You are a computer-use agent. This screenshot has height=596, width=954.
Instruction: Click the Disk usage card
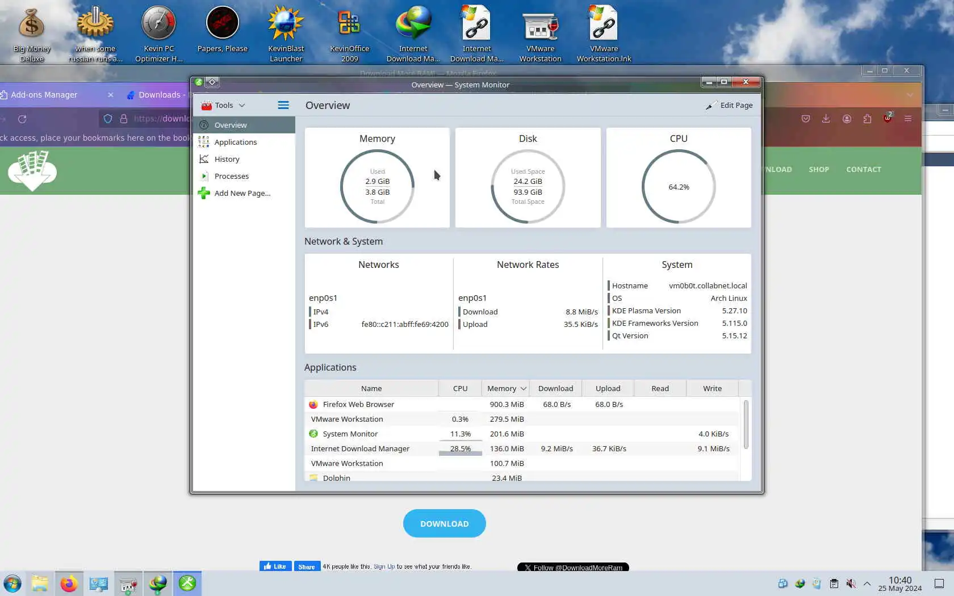[528, 178]
